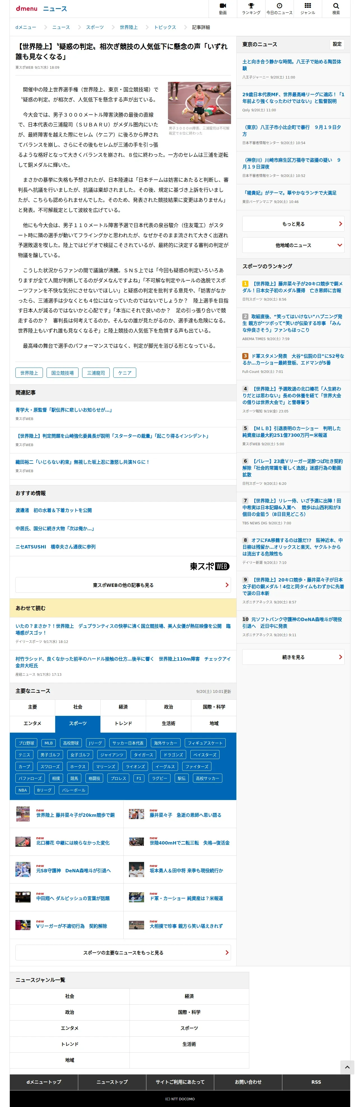
Task: Select the 生活術 news tab
Action: pyautogui.click(x=169, y=724)
